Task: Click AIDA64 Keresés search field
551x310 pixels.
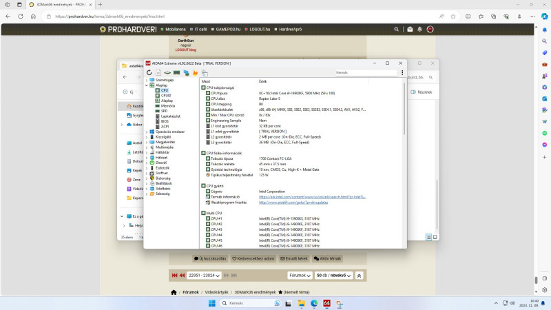Action: coord(366,72)
